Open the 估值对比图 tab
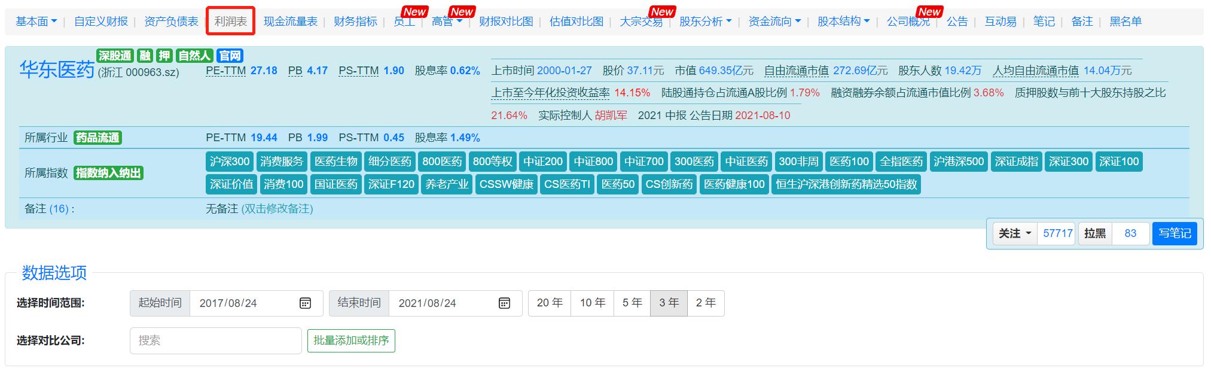 [576, 22]
